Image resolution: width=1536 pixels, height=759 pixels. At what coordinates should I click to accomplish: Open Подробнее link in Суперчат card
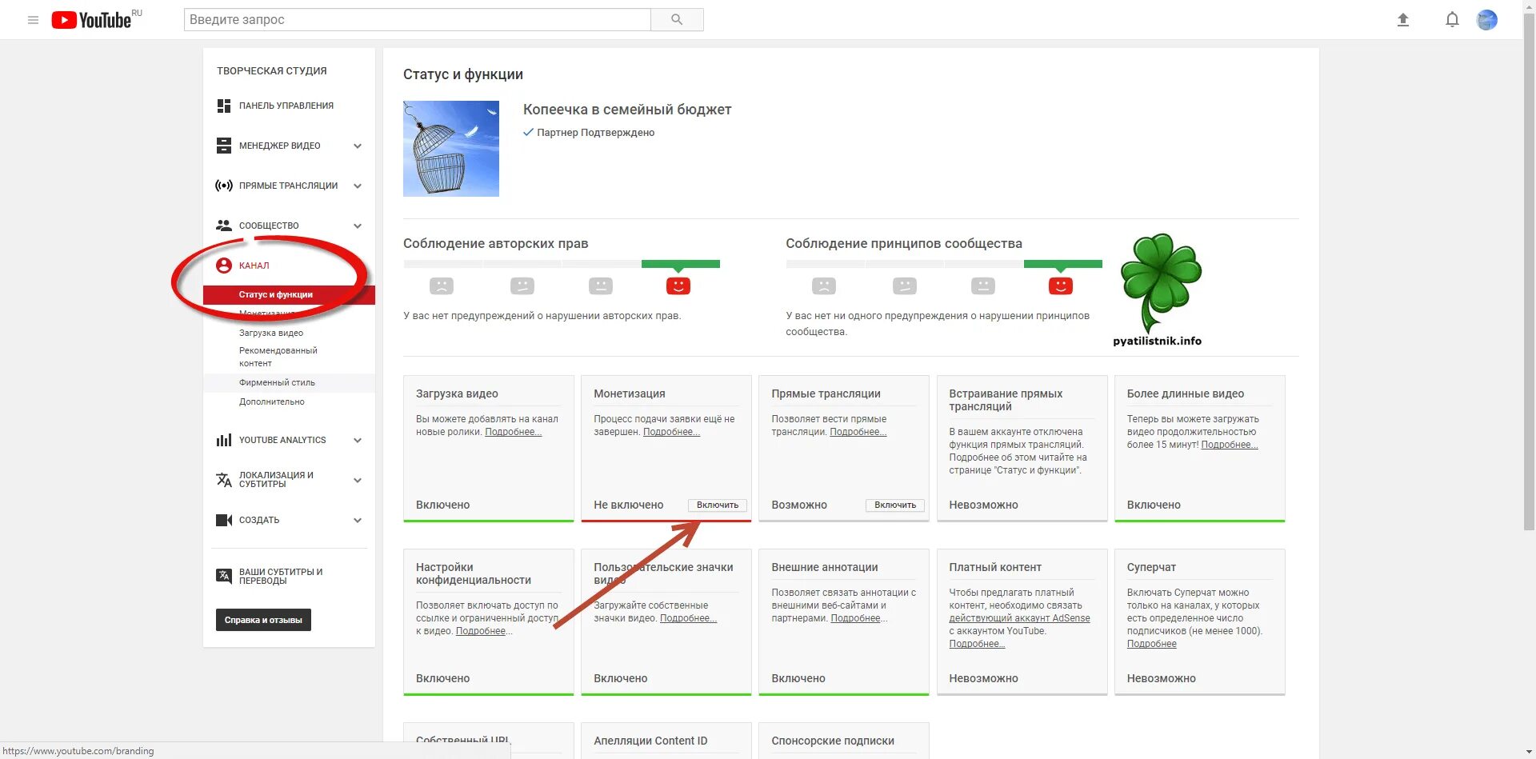click(1152, 644)
